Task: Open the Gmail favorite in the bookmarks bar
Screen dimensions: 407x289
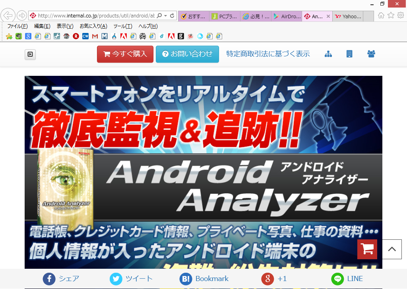Action: pos(95,36)
